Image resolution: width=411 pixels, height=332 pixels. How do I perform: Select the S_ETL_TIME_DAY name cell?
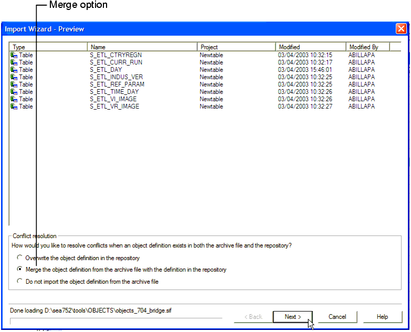click(x=114, y=92)
